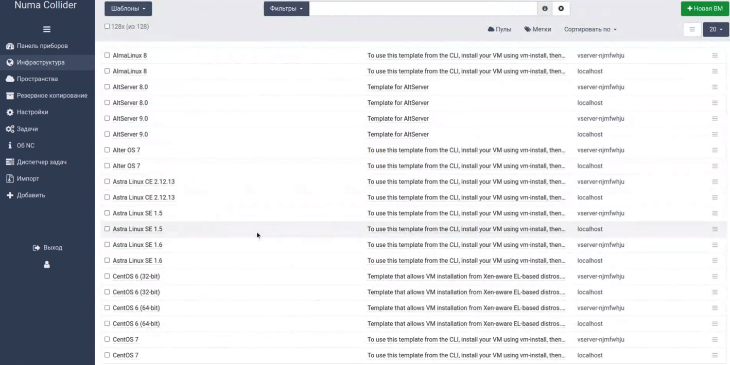Open row menu for AlmaLinux 8 vserver-njmfwhju
The height and width of the screenshot is (365, 730).
715,56
